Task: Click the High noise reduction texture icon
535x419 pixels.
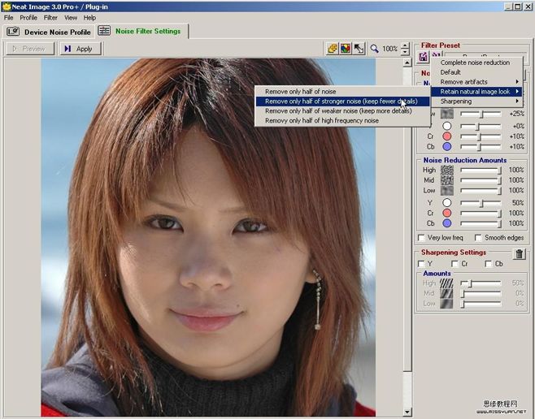Action: (447, 170)
